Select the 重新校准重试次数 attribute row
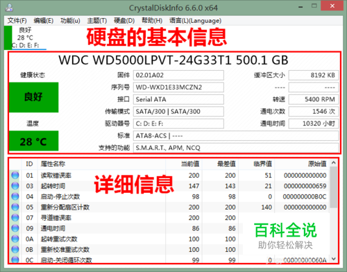The image size is (347, 272). [x=169, y=250]
